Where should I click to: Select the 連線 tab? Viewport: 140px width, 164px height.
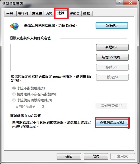pos(61,13)
